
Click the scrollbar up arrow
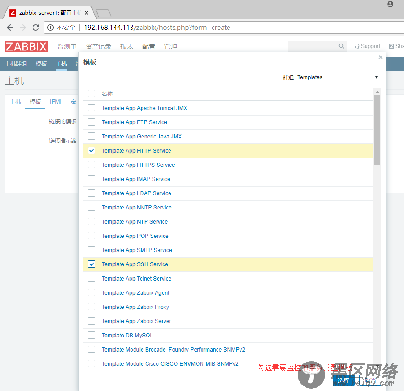377,92
